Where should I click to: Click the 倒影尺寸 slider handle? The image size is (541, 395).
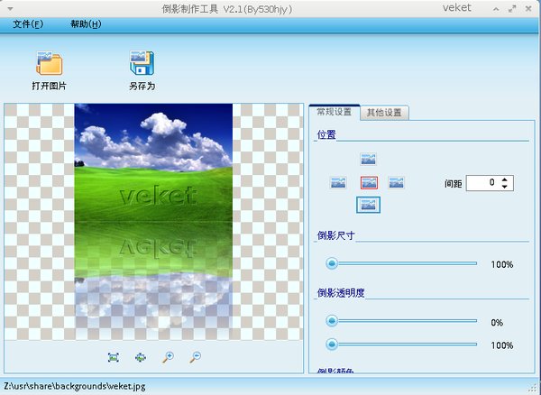[x=332, y=263]
